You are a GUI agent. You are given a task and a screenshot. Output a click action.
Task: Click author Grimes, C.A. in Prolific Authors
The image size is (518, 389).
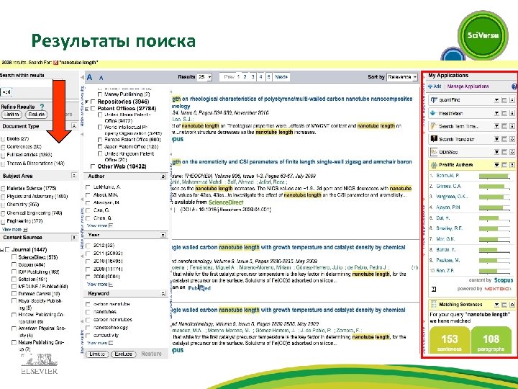448,187
